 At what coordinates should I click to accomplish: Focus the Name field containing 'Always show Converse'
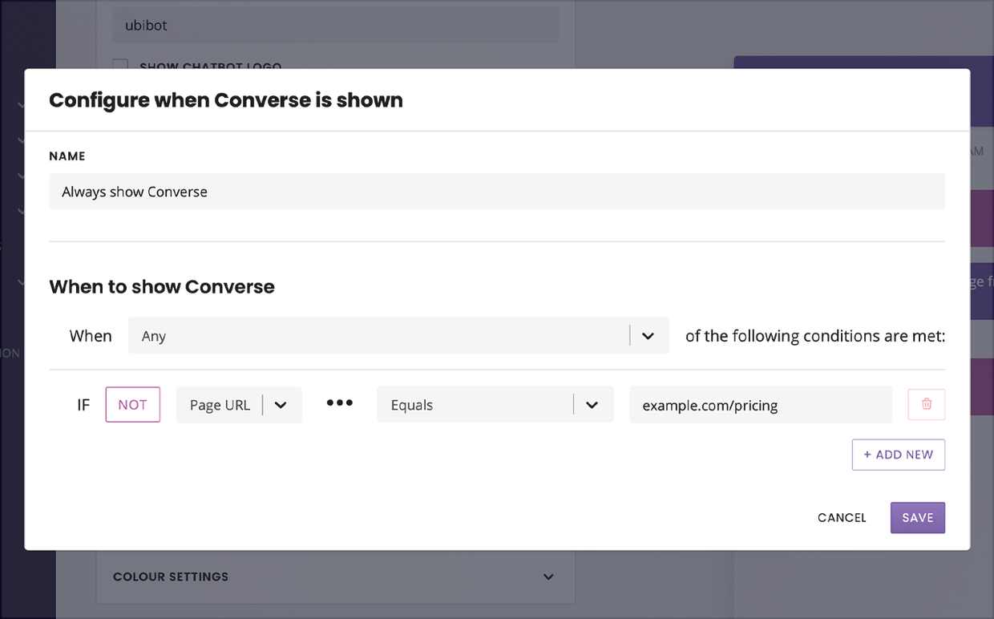coord(497,192)
